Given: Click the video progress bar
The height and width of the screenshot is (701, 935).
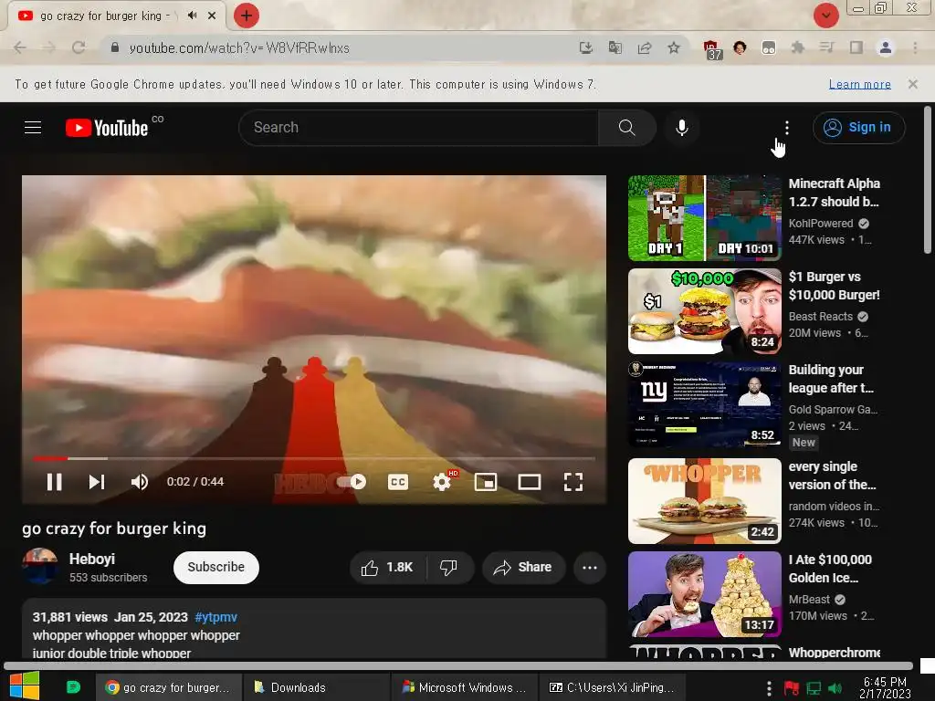Looking at the screenshot, I should (x=314, y=458).
